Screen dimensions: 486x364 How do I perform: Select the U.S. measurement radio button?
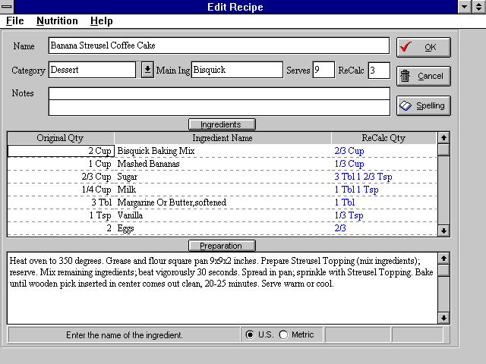pos(250,334)
